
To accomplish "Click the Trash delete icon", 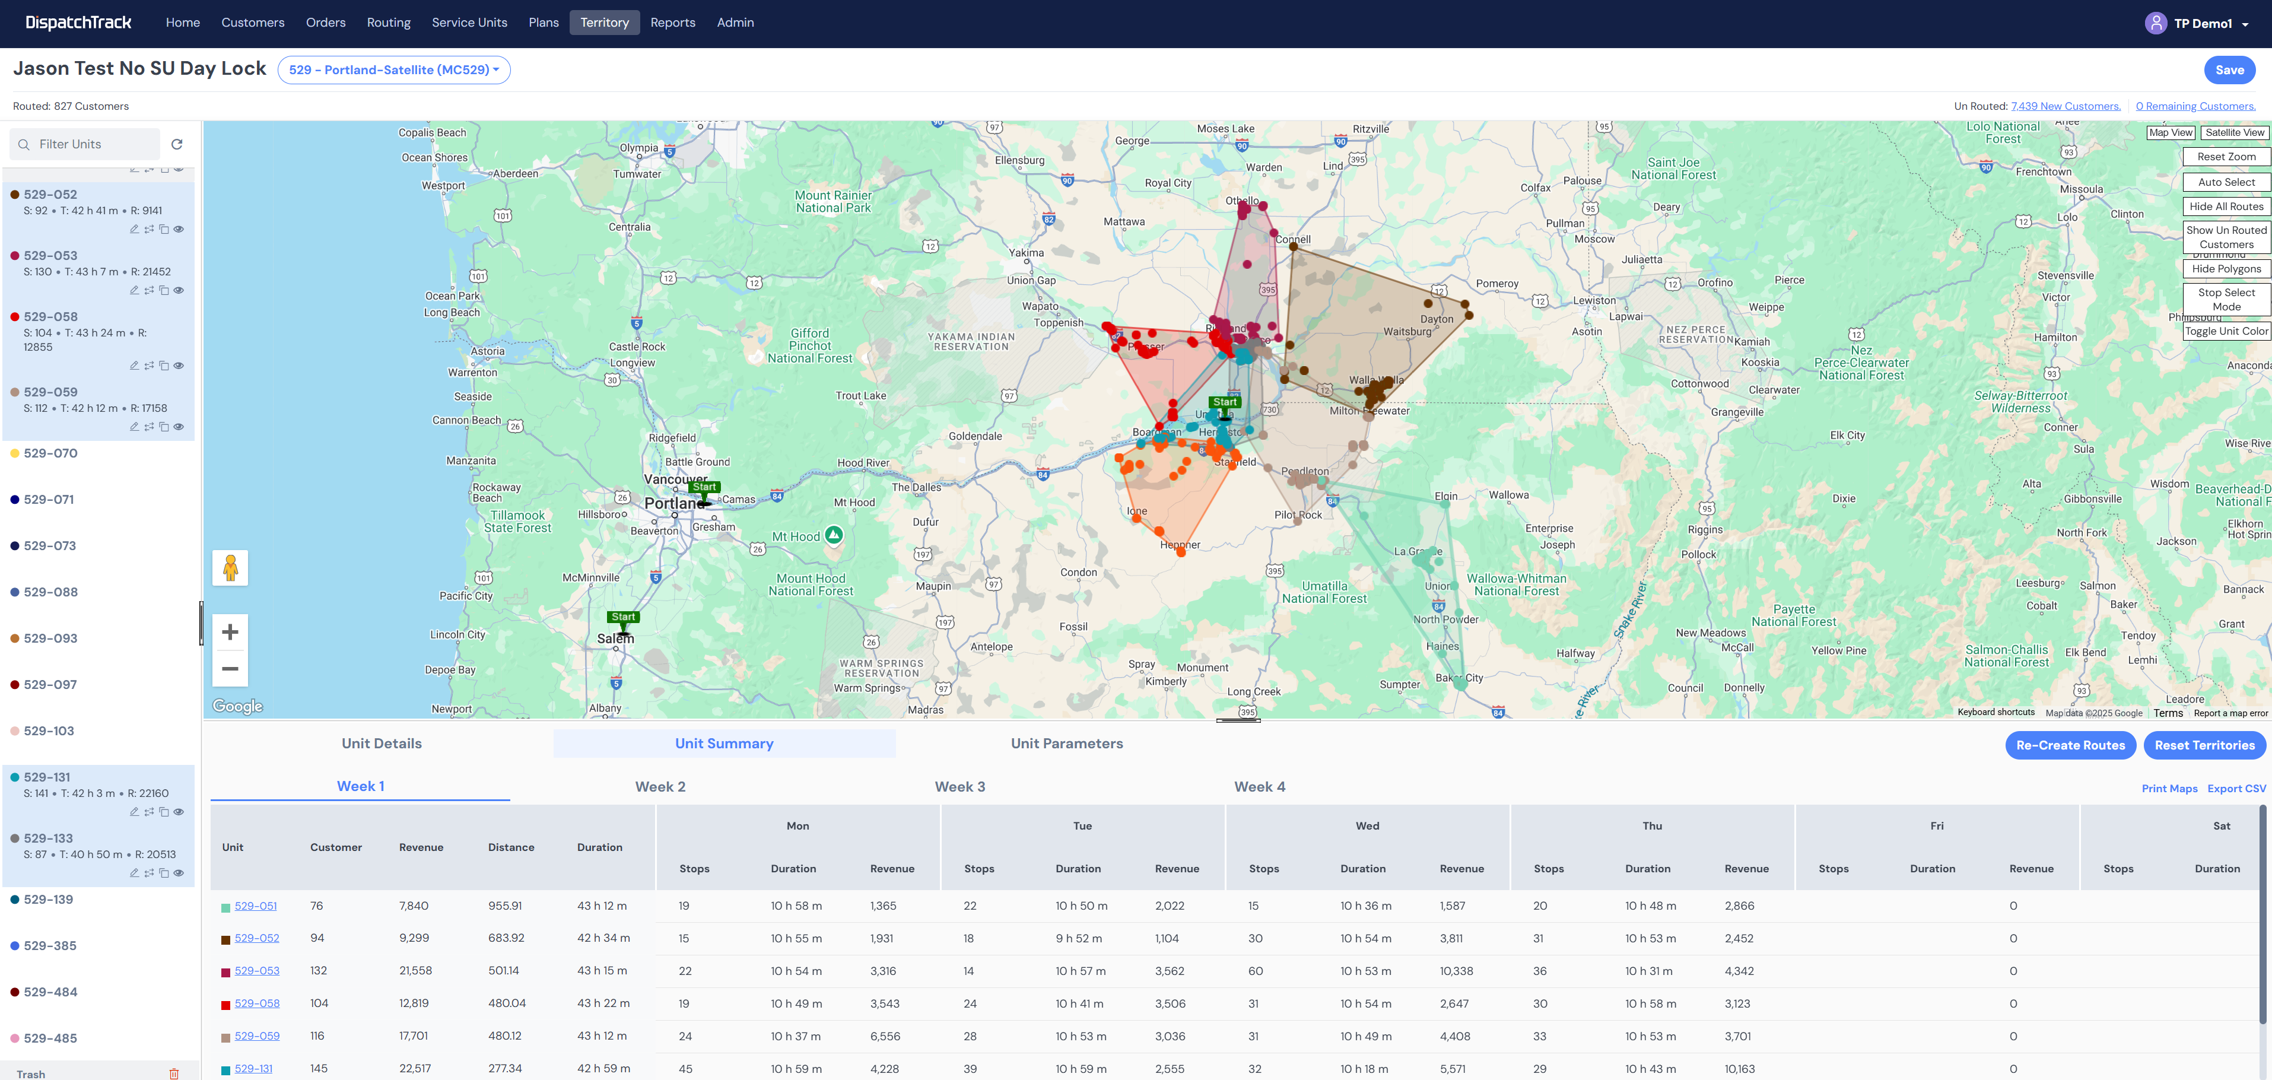I will [x=174, y=1073].
